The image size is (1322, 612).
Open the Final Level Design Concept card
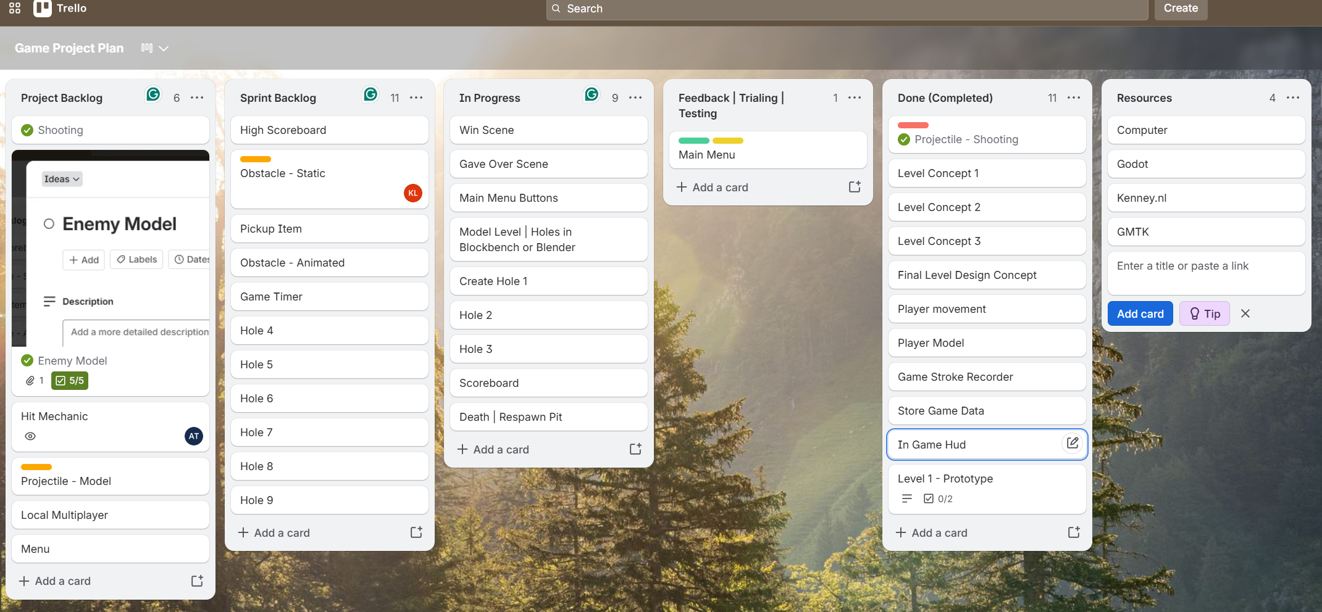coord(987,275)
